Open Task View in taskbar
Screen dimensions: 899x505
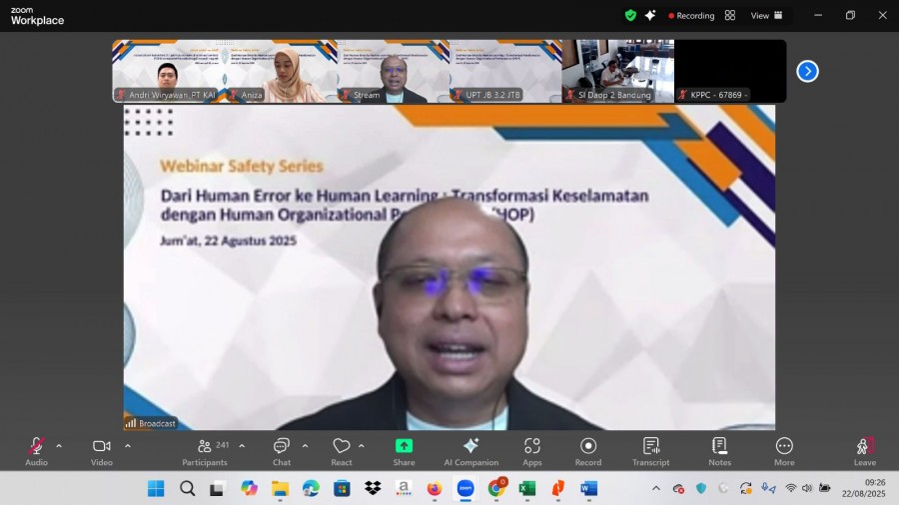pos(216,489)
